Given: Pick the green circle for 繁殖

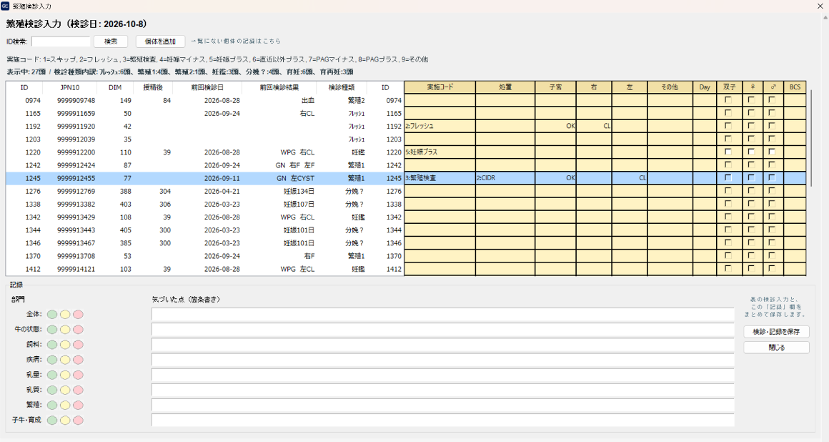Looking at the screenshot, I should pyautogui.click(x=51, y=405).
